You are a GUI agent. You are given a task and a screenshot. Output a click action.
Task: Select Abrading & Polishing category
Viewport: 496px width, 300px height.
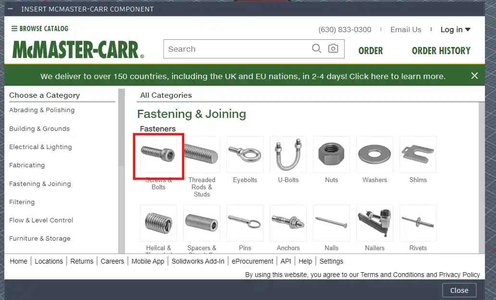42,110
